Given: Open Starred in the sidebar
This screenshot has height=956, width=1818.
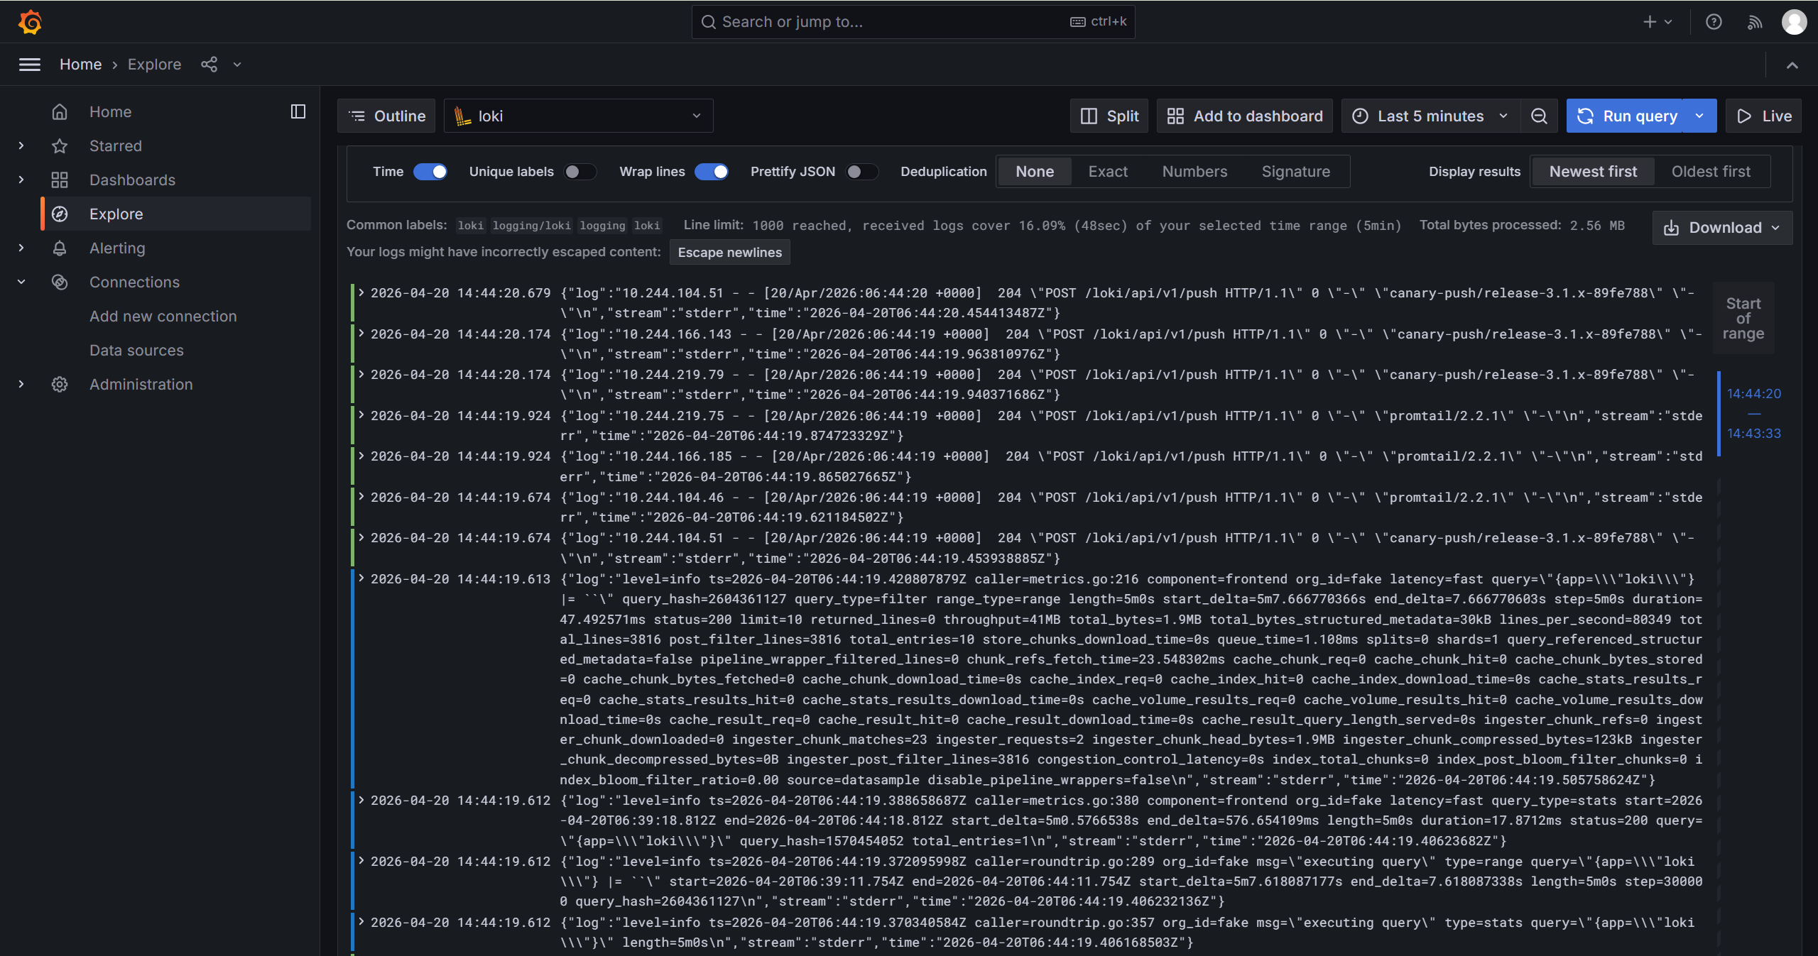Looking at the screenshot, I should [116, 145].
